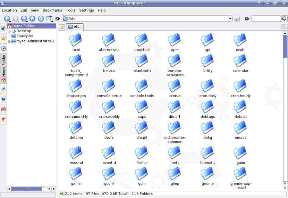Image resolution: width=288 pixels, height=198 pixels.
Task: Click the sidebar horizontal scrollbar thumb
Action: pyautogui.click(x=27, y=189)
